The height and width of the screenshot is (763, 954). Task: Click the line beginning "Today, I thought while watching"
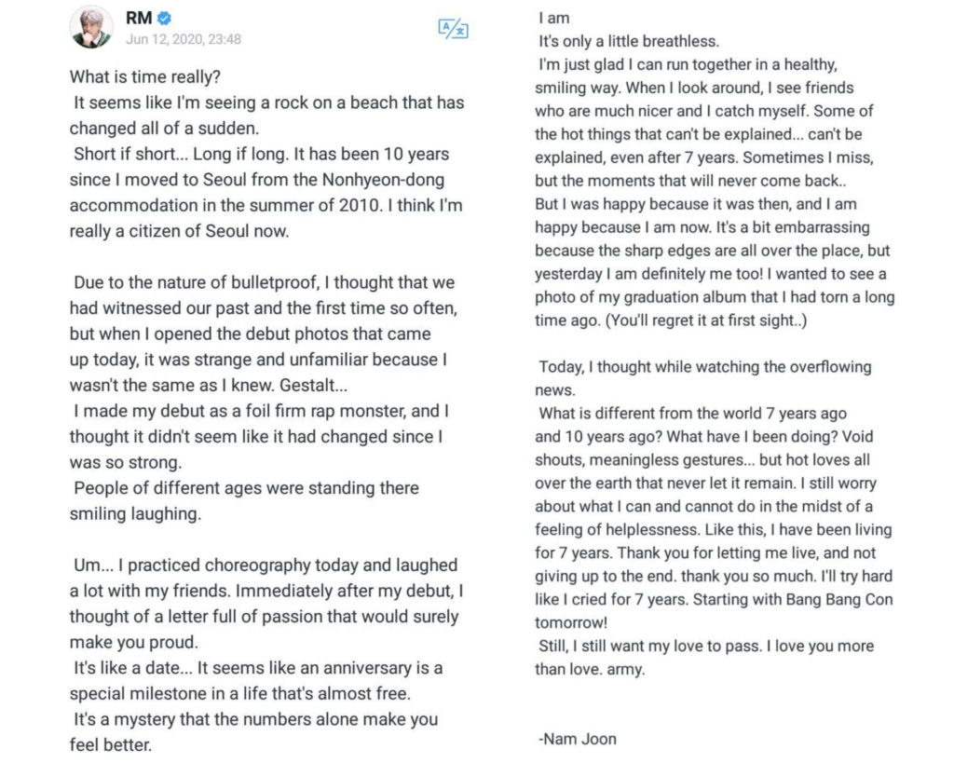[704, 367]
